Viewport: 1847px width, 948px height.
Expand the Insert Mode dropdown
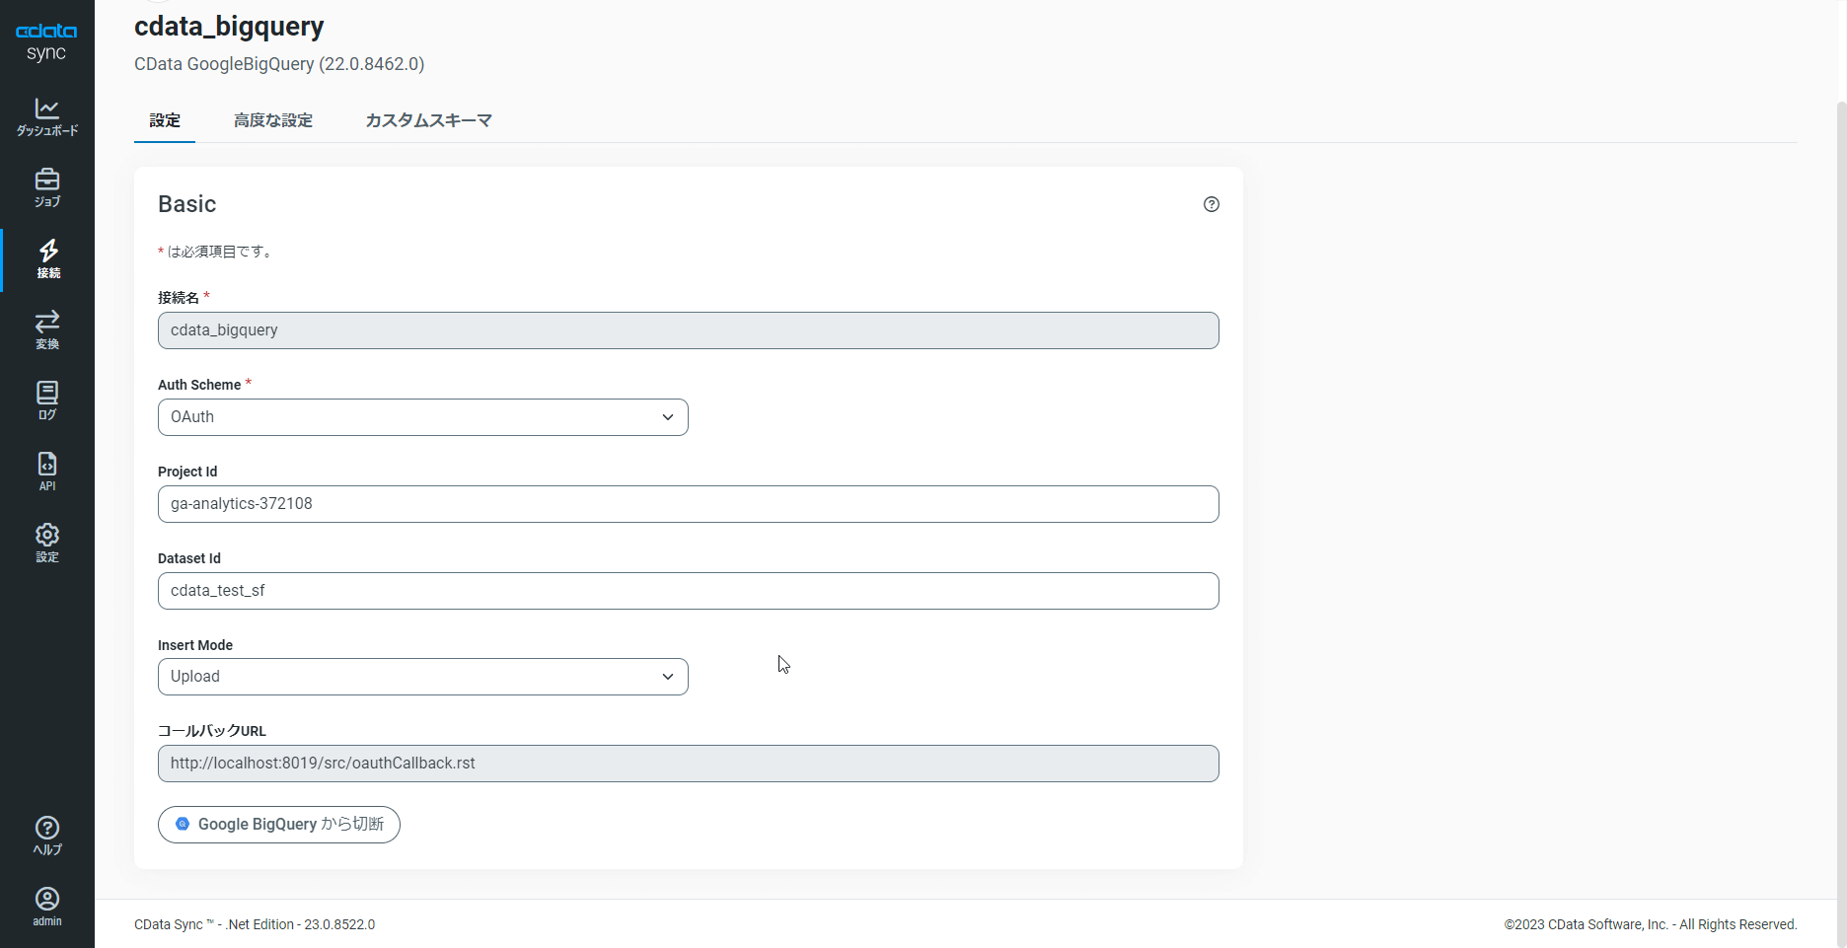pyautogui.click(x=422, y=677)
